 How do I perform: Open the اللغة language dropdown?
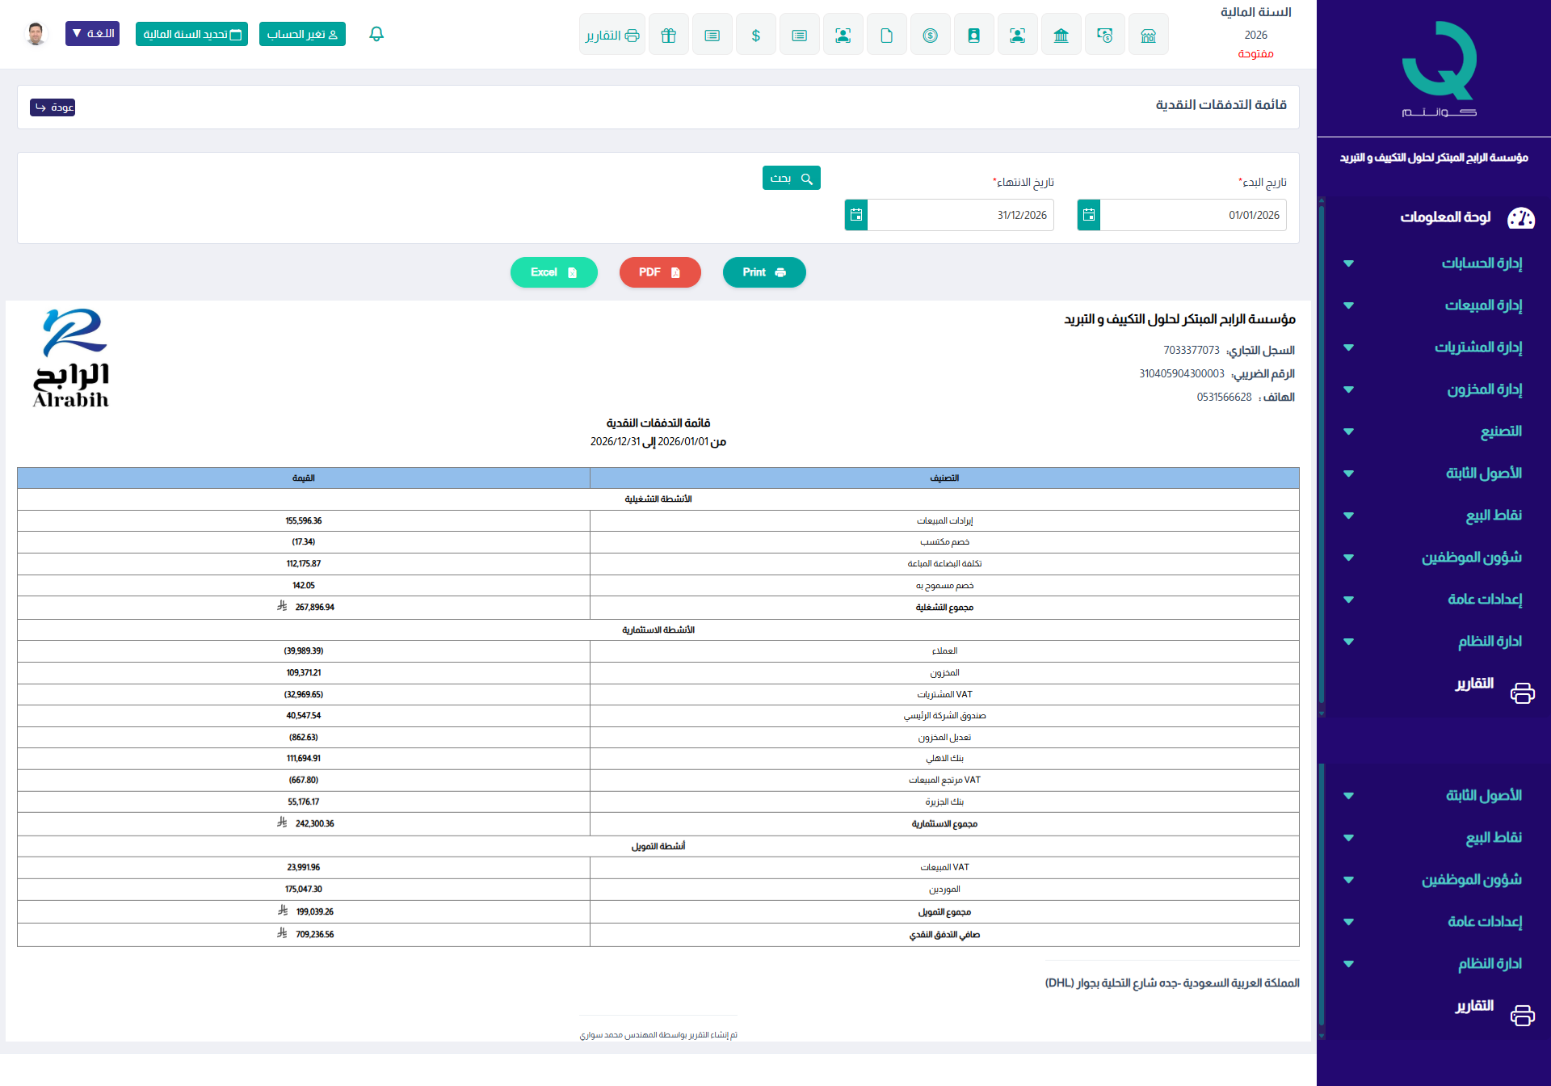(x=92, y=34)
